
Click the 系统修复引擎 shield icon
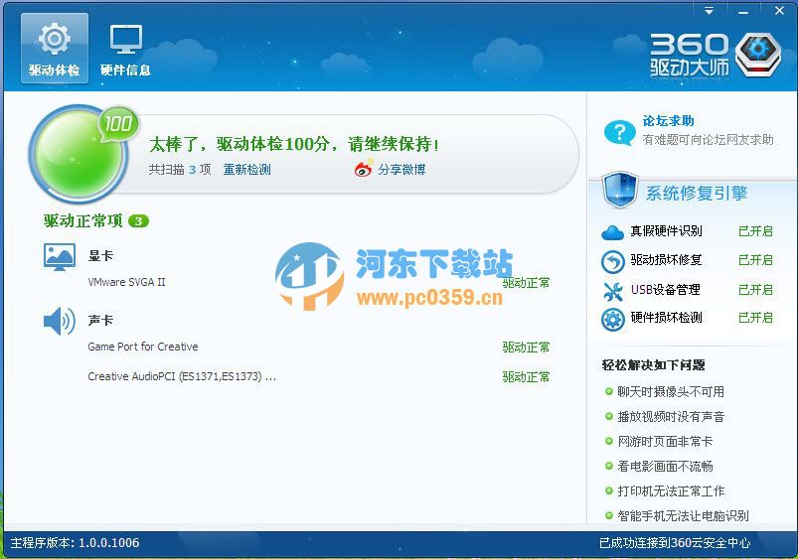pyautogui.click(x=620, y=191)
